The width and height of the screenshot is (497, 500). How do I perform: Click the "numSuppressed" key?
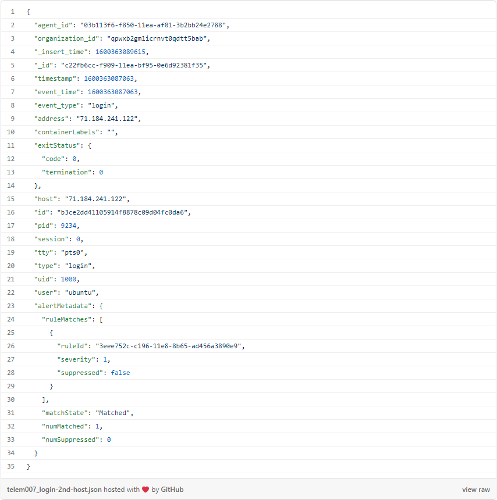70,440
